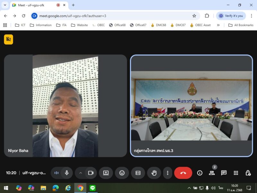Open host controls lock icon
The image size is (257, 193).
248,173
